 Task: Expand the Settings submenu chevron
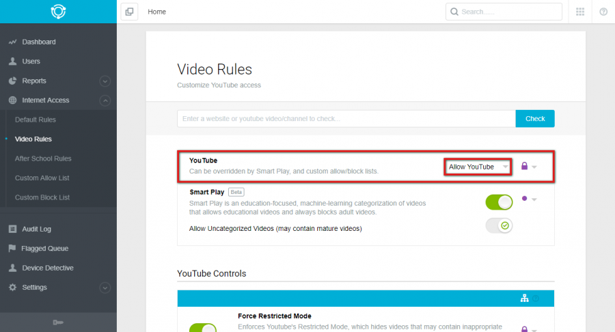coord(105,288)
